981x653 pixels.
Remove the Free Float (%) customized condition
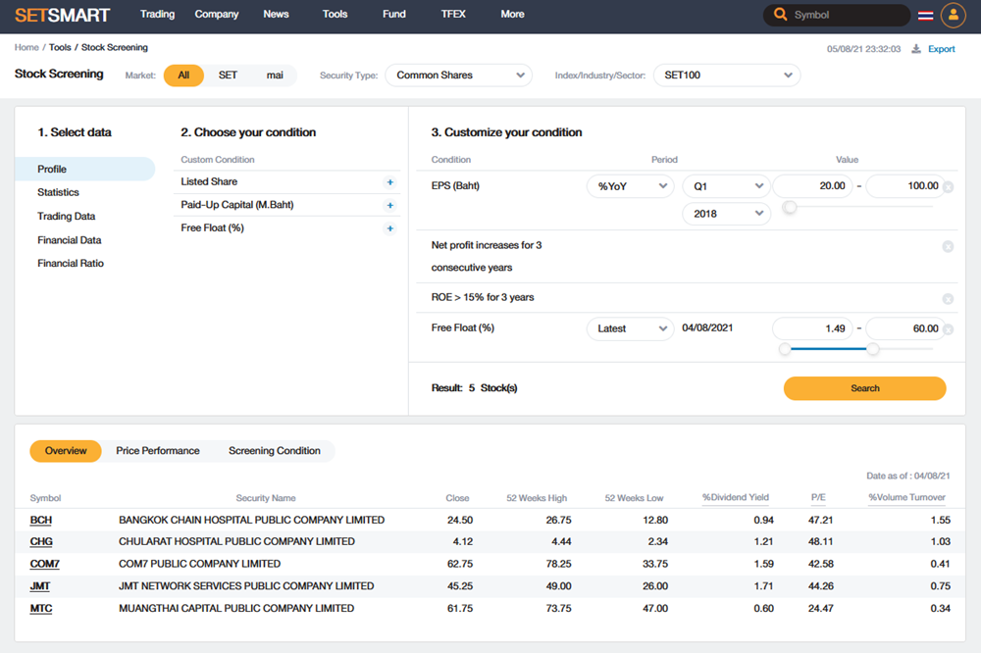click(x=948, y=329)
